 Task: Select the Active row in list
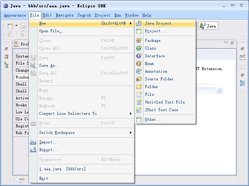(x=21, y=98)
